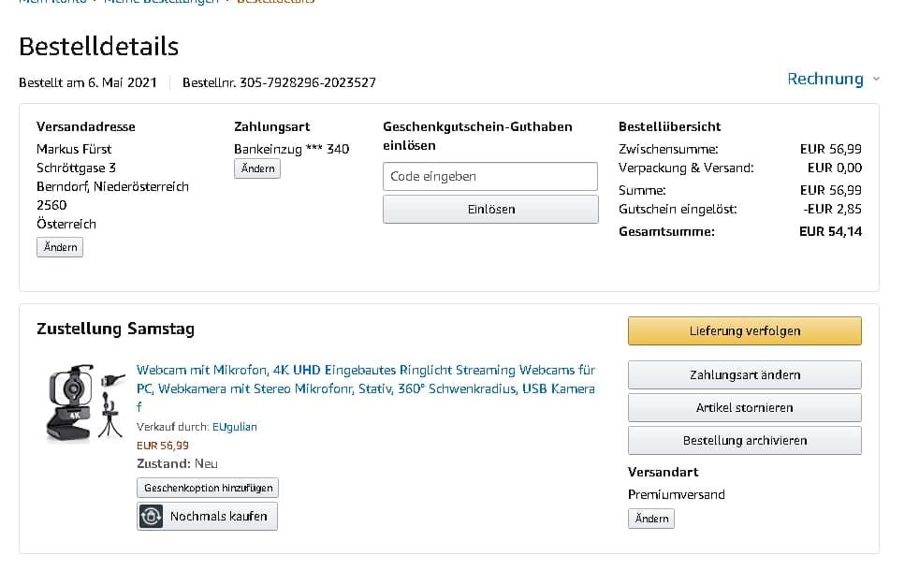Click the orange Bestelldetails breadcrumb
The height and width of the screenshot is (571, 919).
pos(275,2)
